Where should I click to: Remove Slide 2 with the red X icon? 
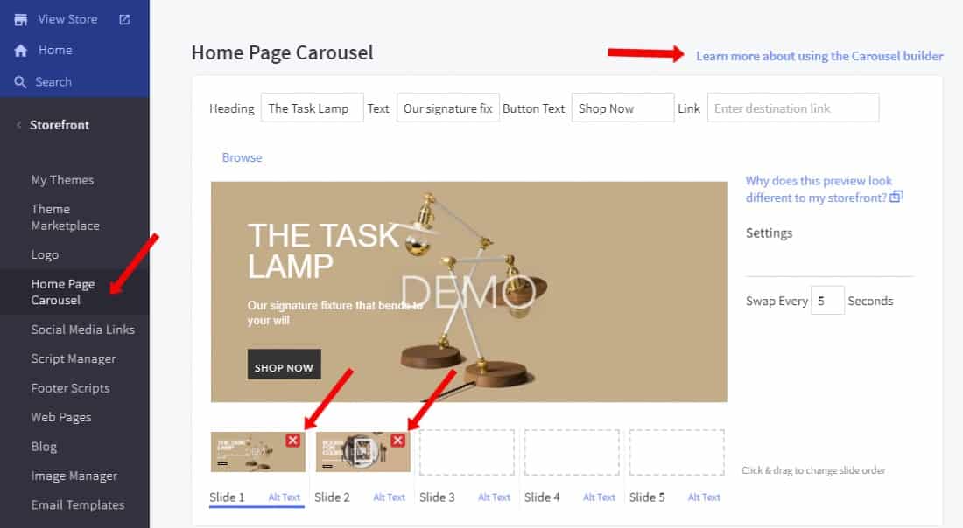397,441
